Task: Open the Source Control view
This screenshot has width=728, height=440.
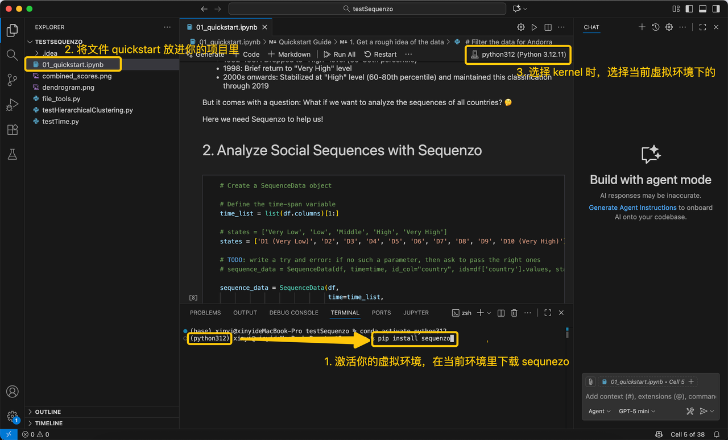Action: 12,80
